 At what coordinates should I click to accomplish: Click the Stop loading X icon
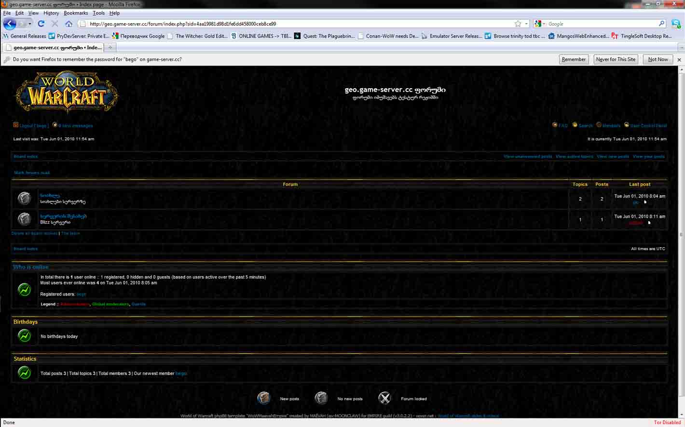click(55, 24)
